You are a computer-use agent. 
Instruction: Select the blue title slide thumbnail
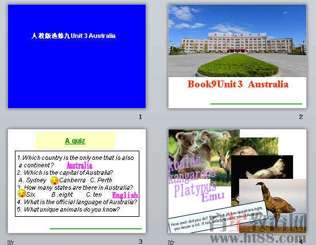[x=77, y=56]
